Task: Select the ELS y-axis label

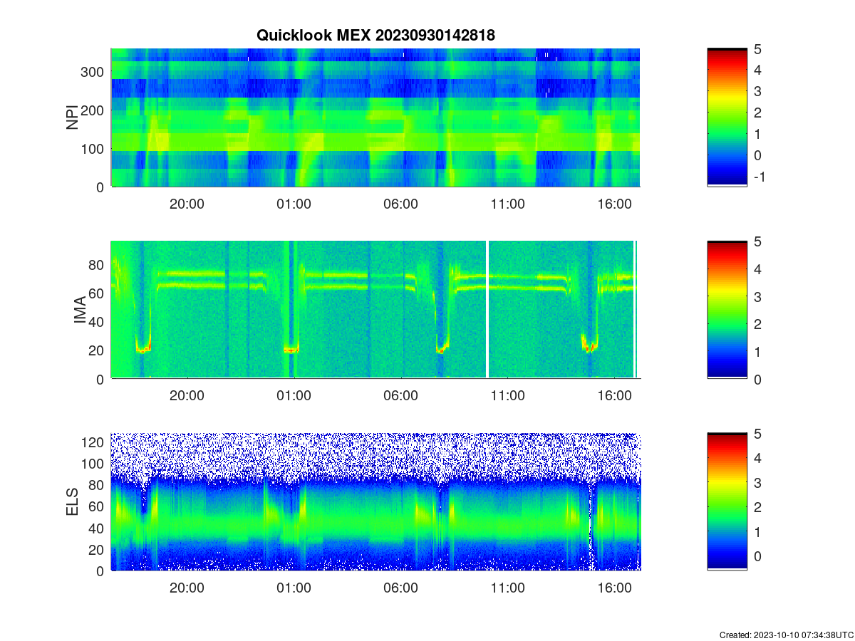Action: [72, 503]
